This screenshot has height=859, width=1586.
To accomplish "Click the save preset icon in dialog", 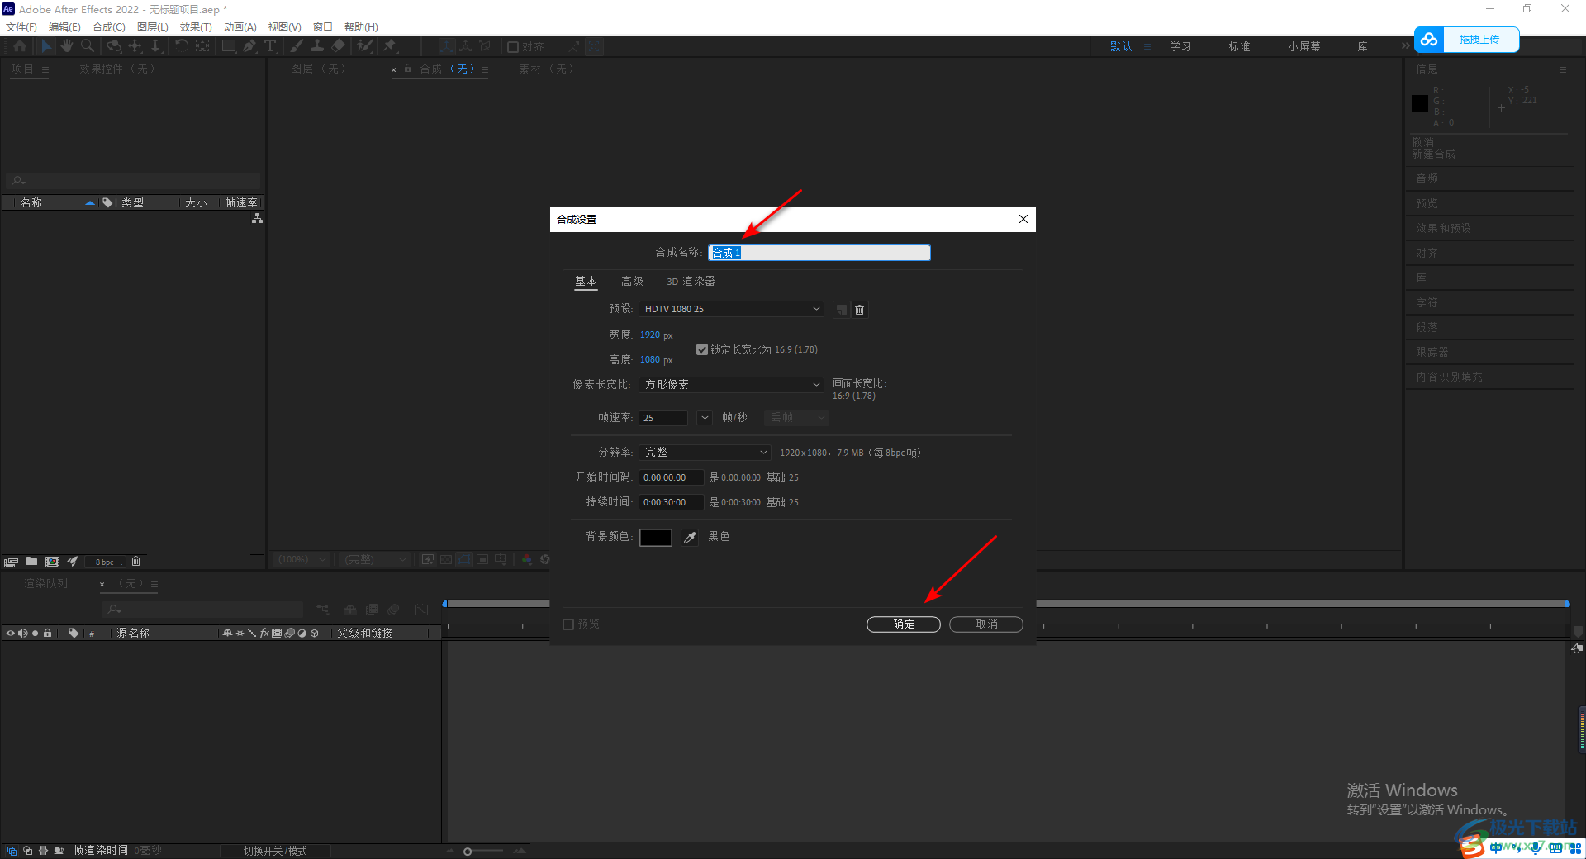I will pyautogui.click(x=841, y=310).
